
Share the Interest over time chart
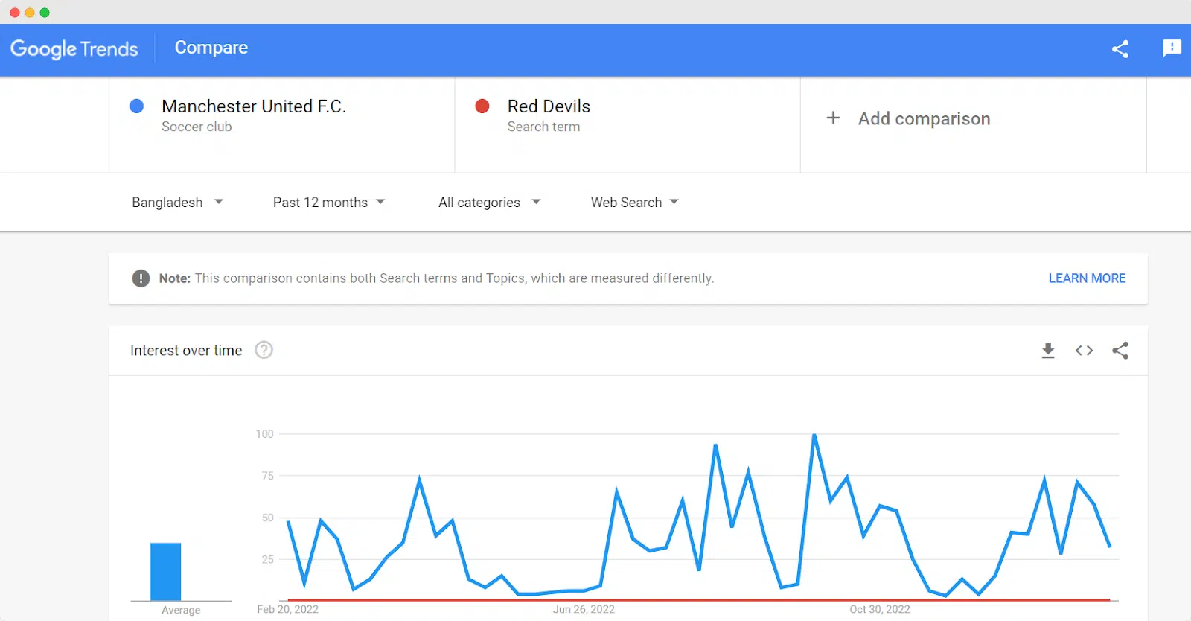coord(1120,351)
